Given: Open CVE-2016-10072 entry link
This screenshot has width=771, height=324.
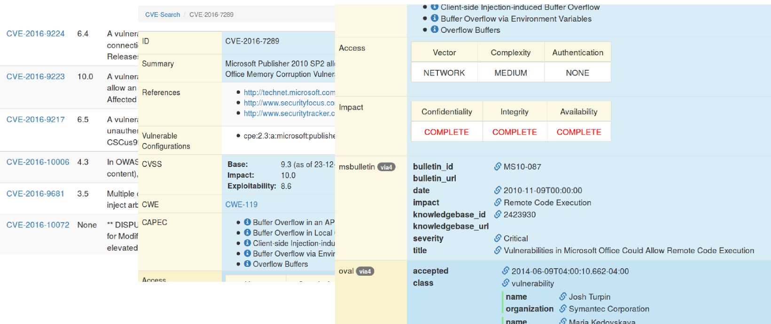Looking at the screenshot, I should [38, 225].
